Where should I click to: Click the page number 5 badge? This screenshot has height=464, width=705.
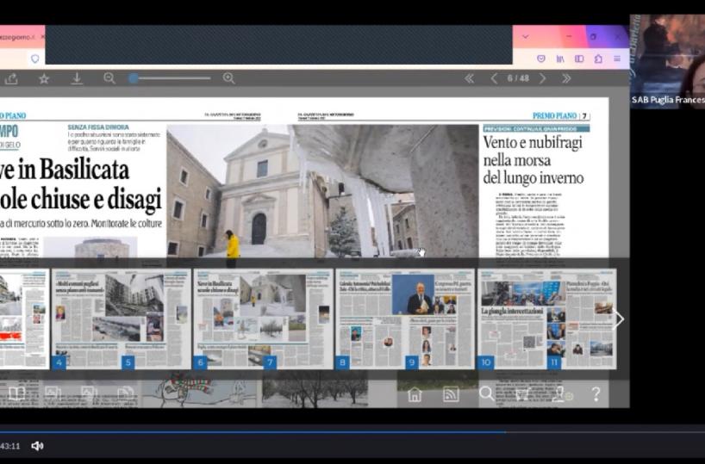coord(128,362)
